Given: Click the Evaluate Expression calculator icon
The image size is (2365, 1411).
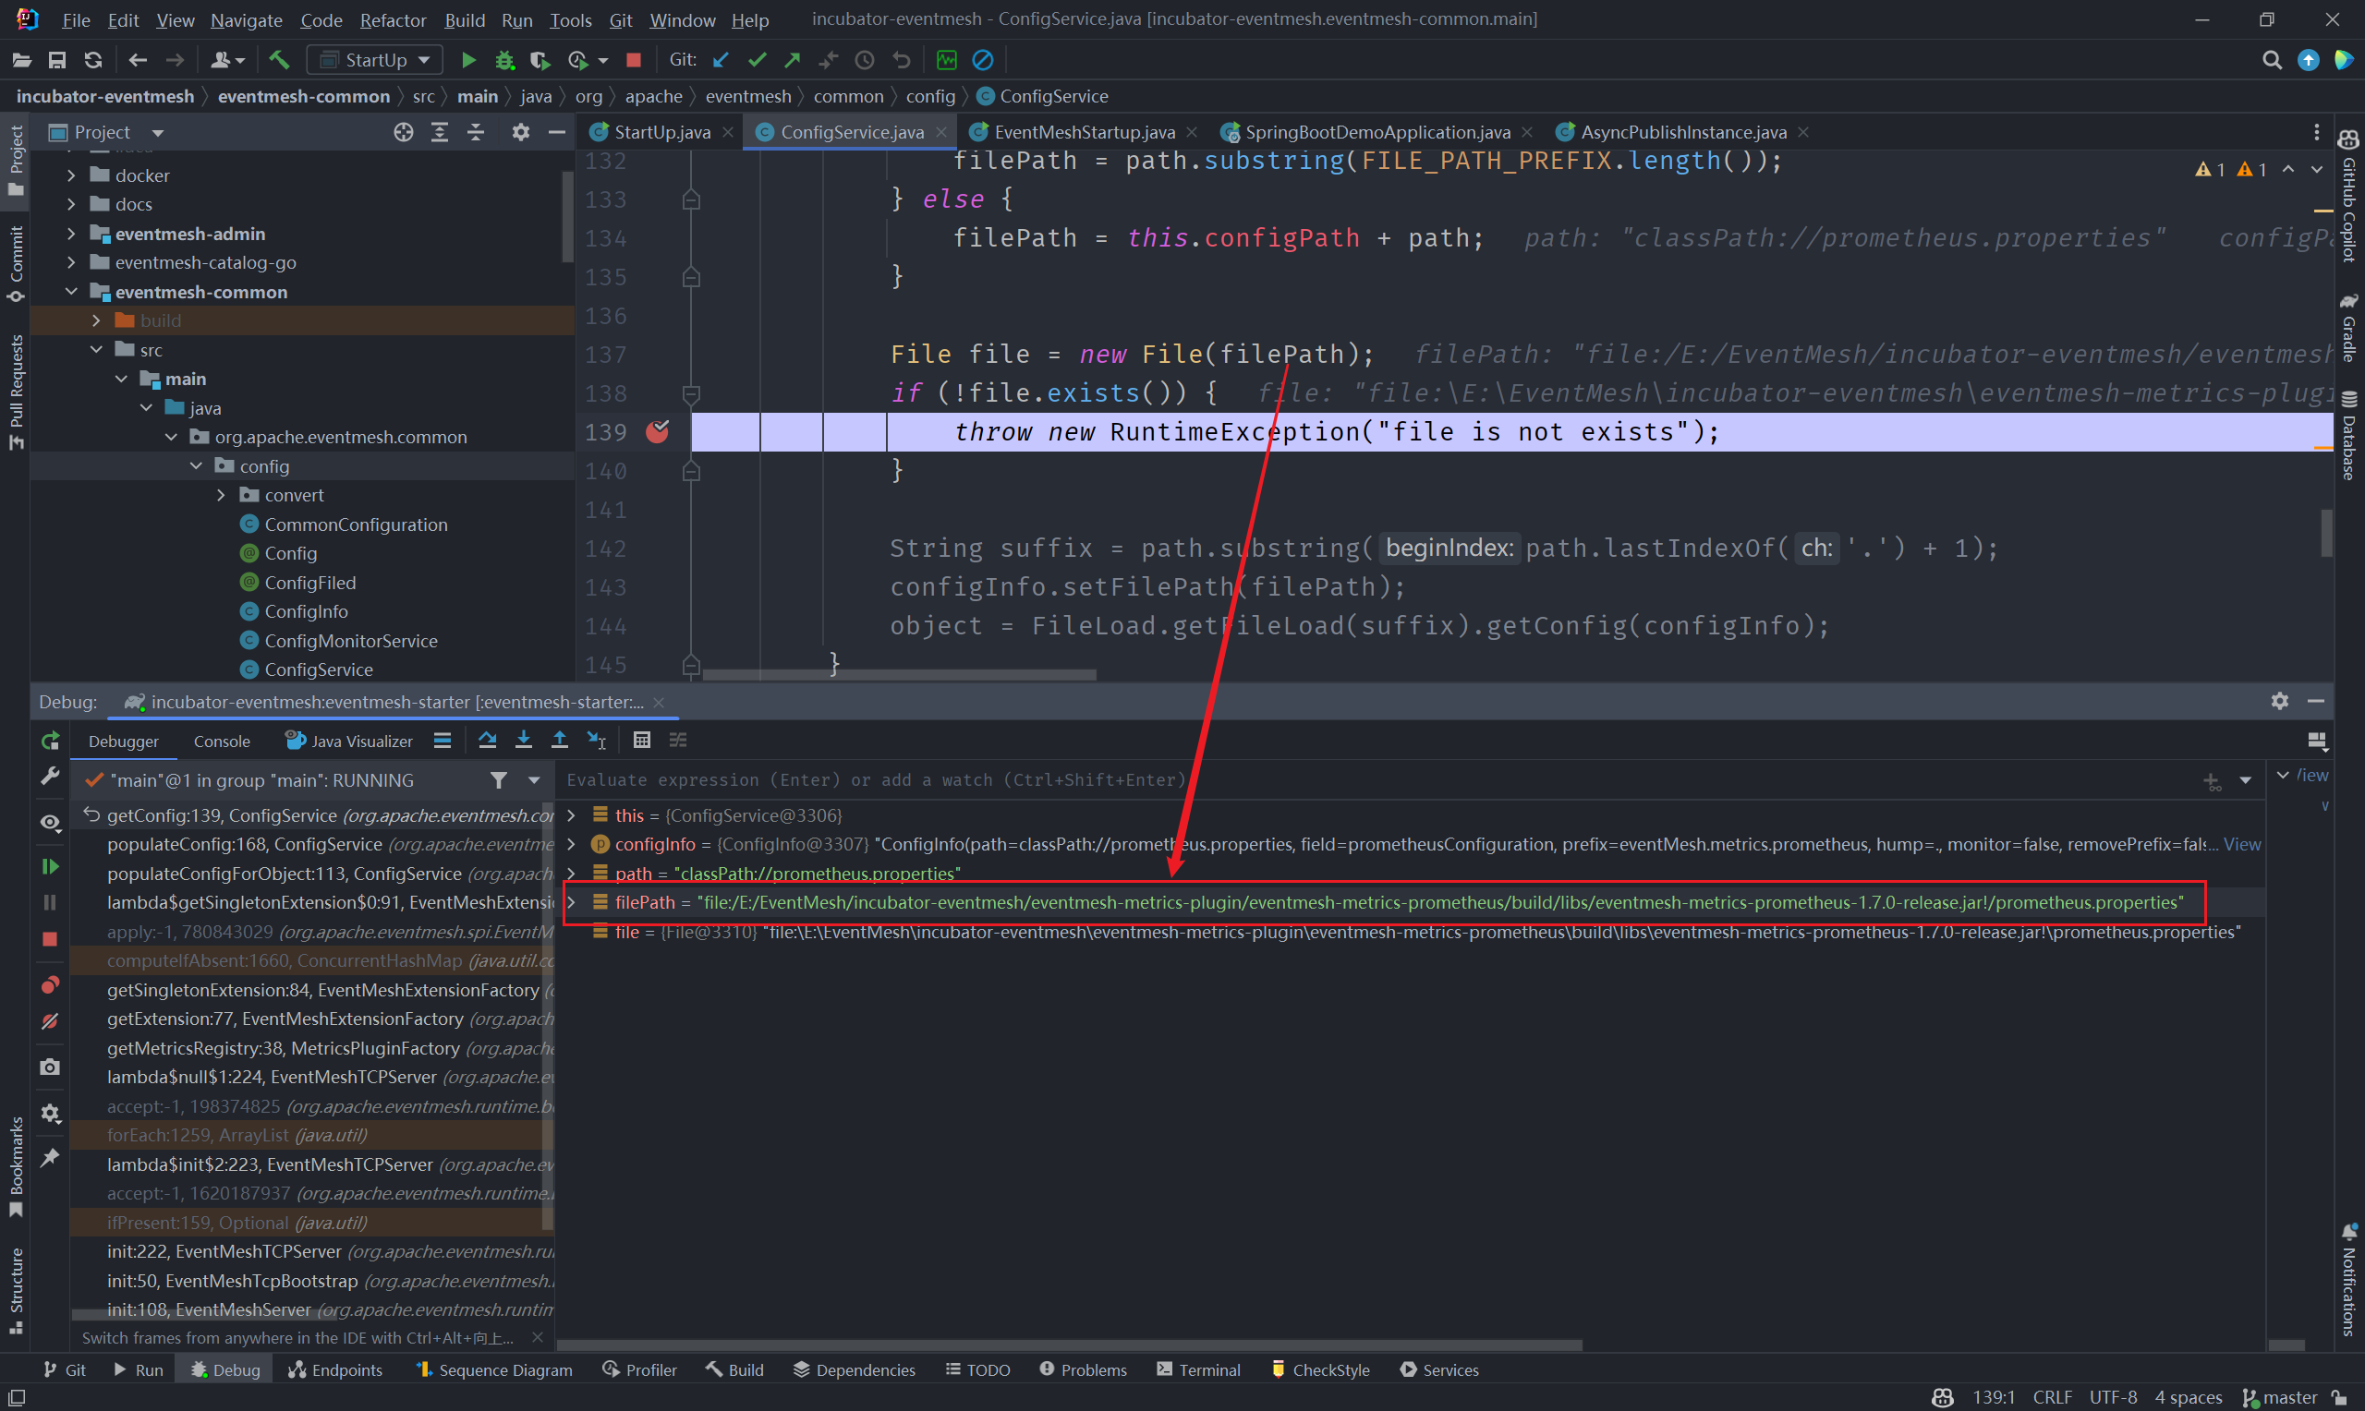Looking at the screenshot, I should pyautogui.click(x=642, y=740).
